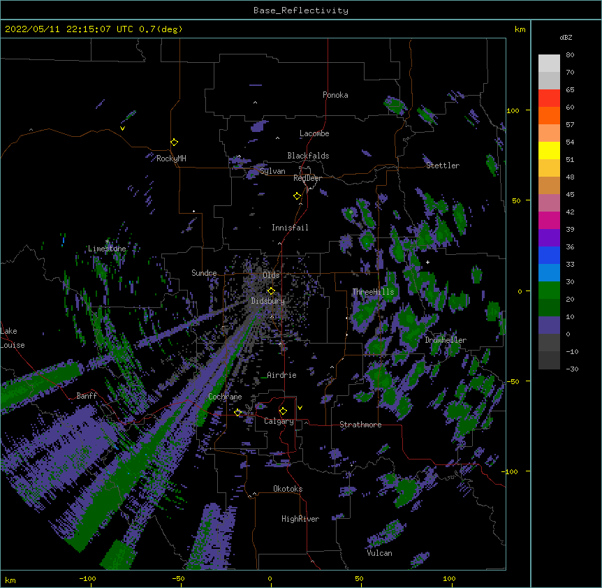Select the royal blue 33-36 dBZ legend swatch
Image resolution: width=602 pixels, height=588 pixels.
coord(549,255)
